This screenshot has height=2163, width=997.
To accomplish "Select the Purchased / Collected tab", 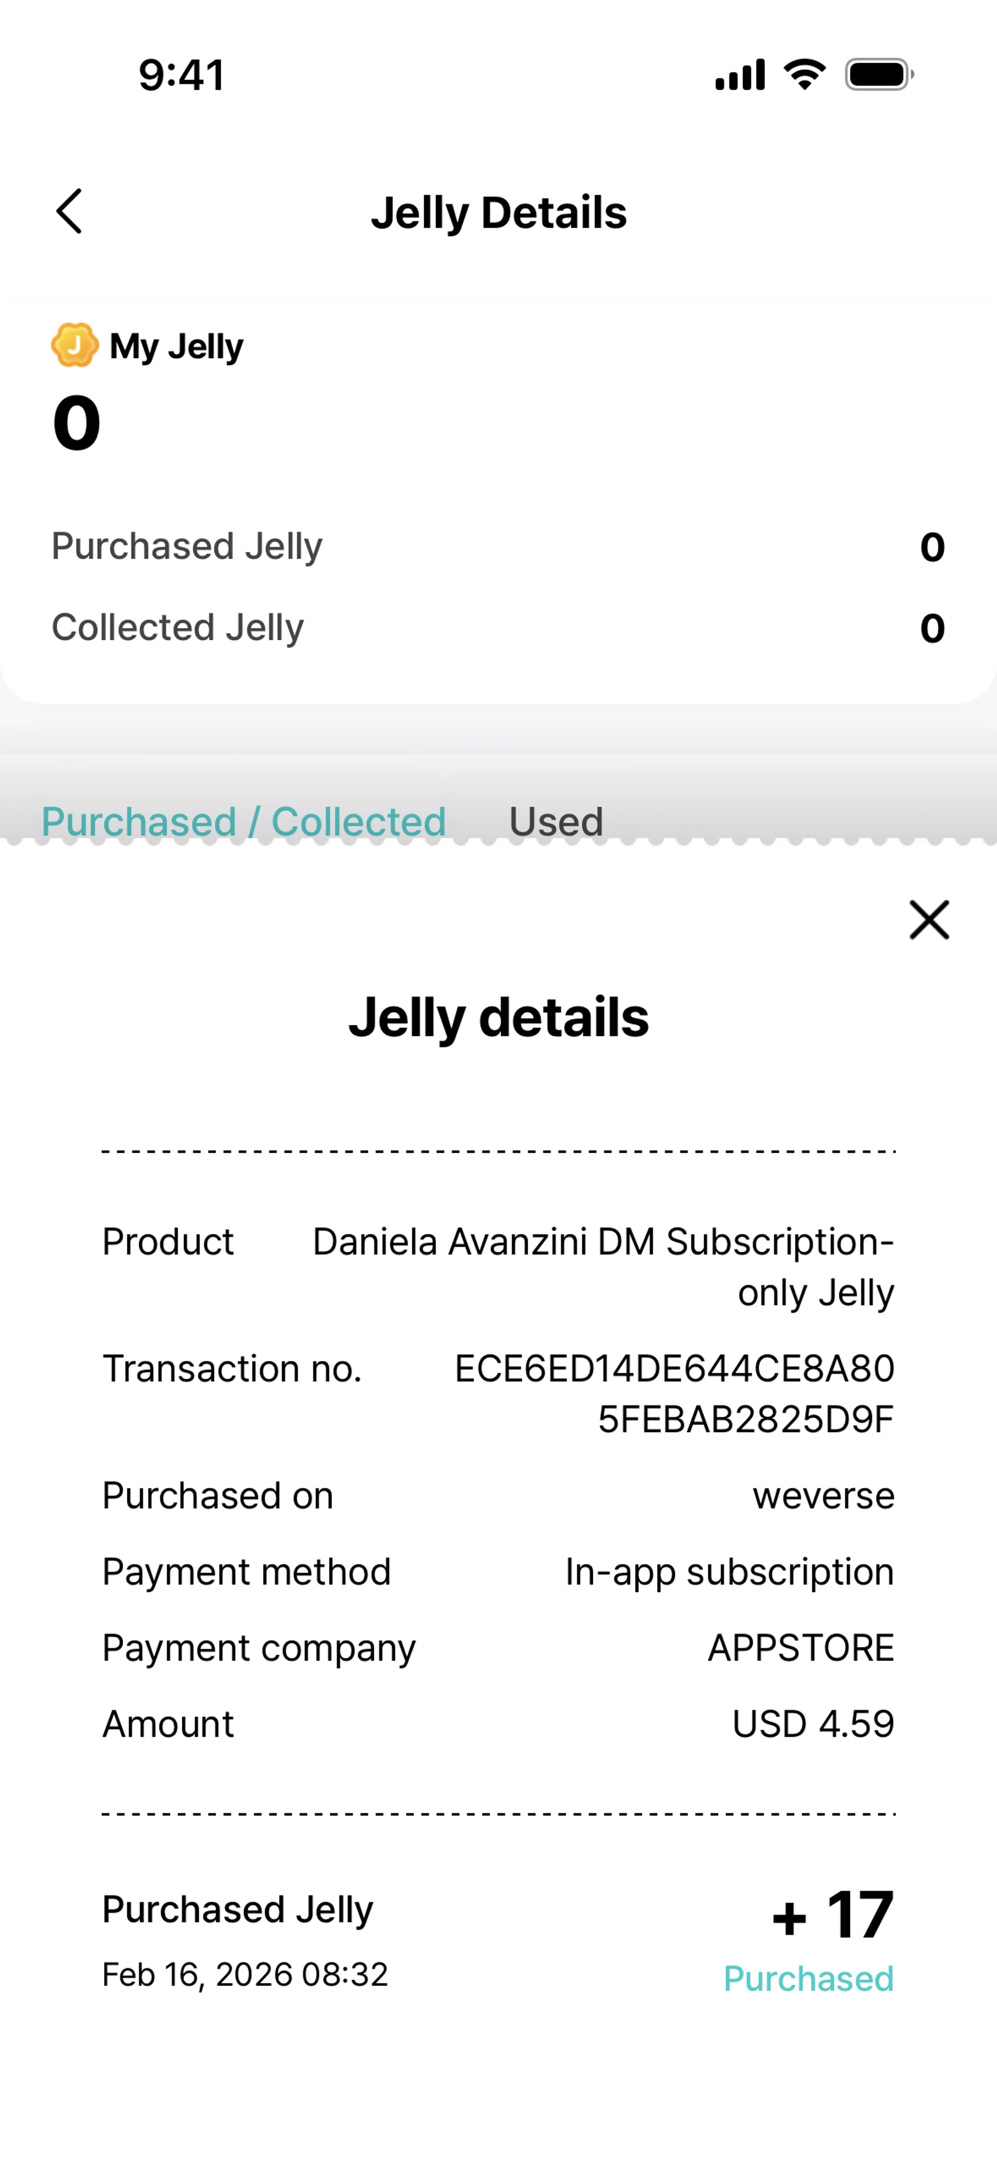I will click(244, 821).
